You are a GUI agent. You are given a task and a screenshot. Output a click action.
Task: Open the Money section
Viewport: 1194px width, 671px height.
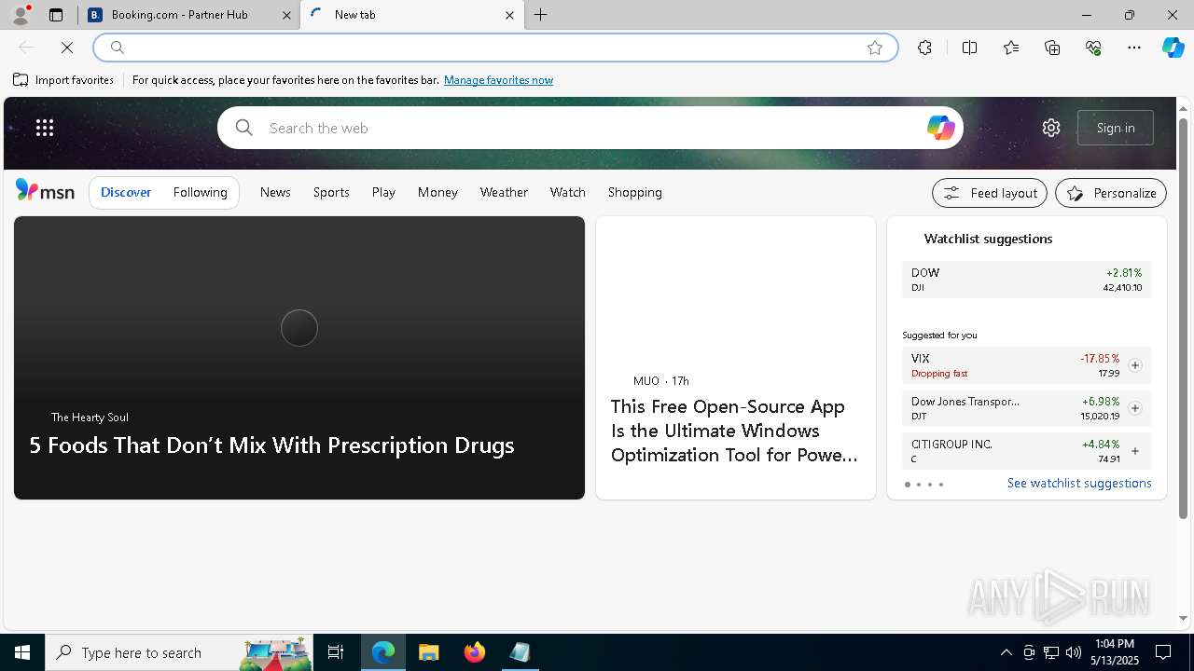click(x=437, y=192)
